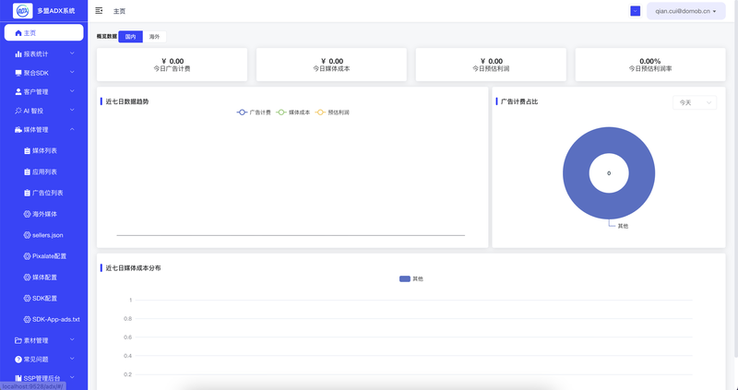The height and width of the screenshot is (390, 738).
Task: Click the sparkle icon for AI 智投
Action: click(x=18, y=111)
